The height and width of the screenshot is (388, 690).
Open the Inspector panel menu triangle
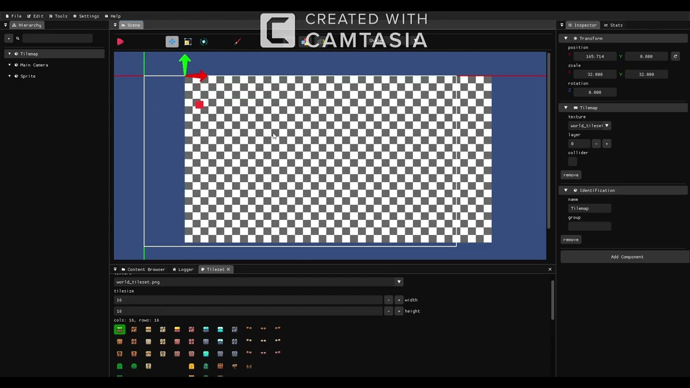click(562, 25)
